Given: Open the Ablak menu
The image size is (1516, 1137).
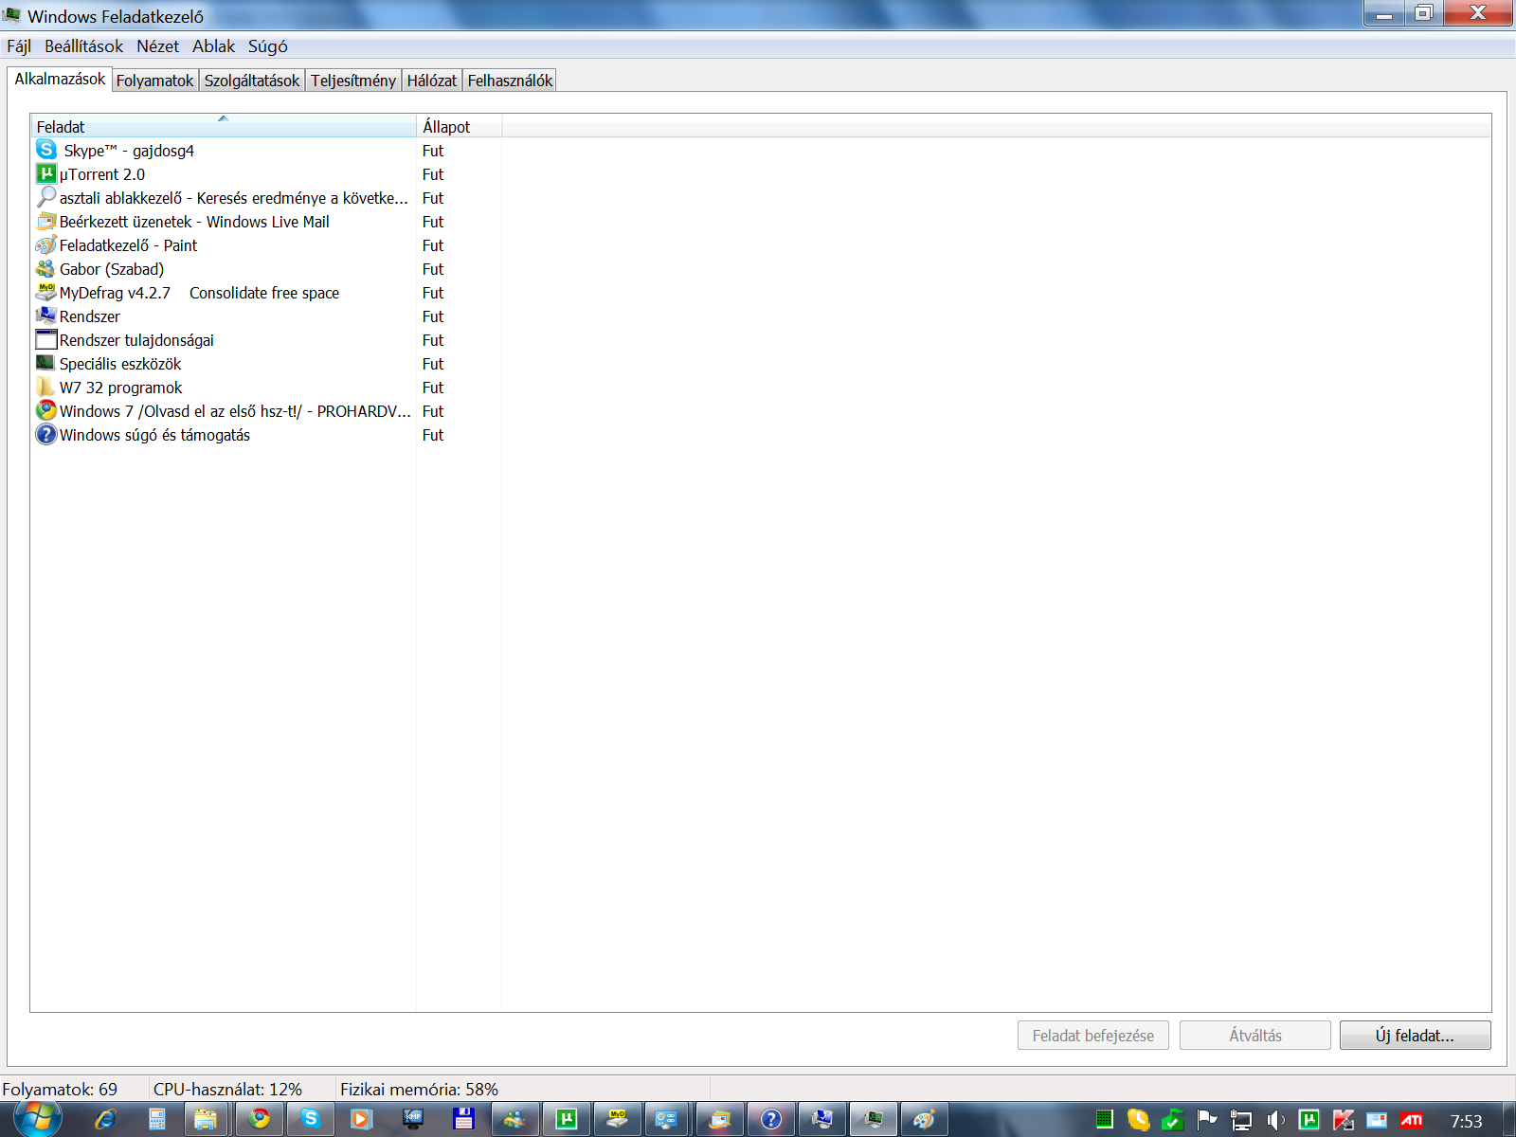Looking at the screenshot, I should pos(213,46).
